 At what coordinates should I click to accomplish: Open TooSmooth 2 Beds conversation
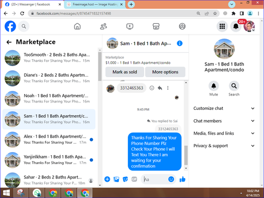point(49,58)
